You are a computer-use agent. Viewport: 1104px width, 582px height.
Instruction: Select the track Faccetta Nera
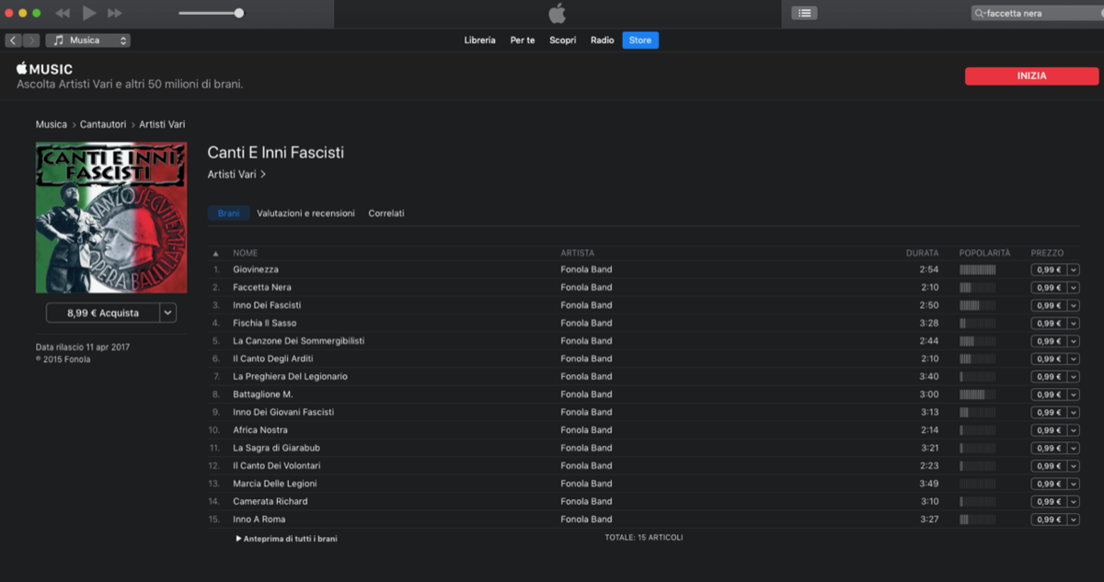coord(262,287)
